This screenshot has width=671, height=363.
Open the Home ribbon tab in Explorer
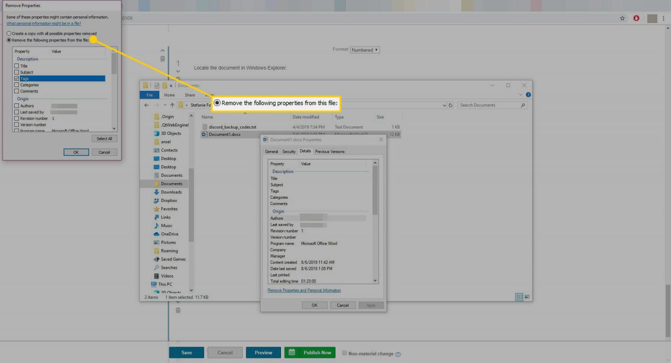(x=169, y=95)
